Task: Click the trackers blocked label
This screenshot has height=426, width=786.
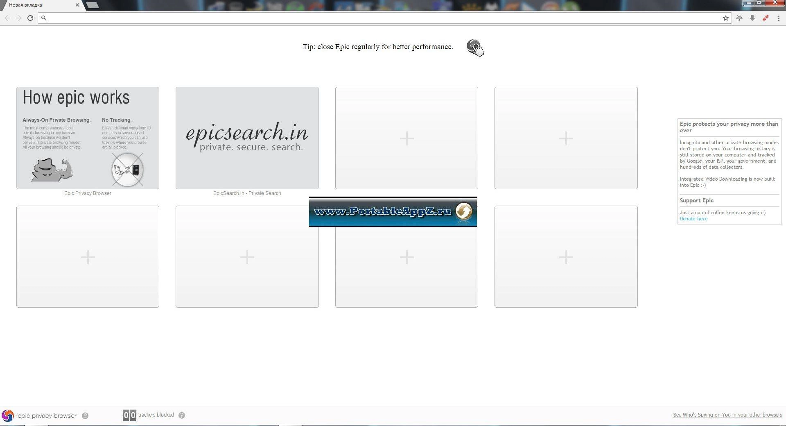Action: [x=156, y=415]
